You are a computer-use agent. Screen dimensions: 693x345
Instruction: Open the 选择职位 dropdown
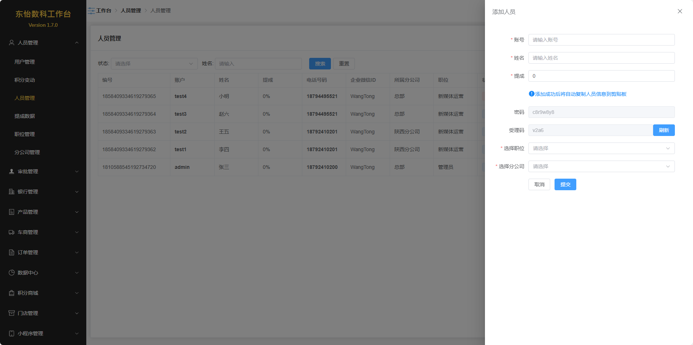(x=601, y=148)
